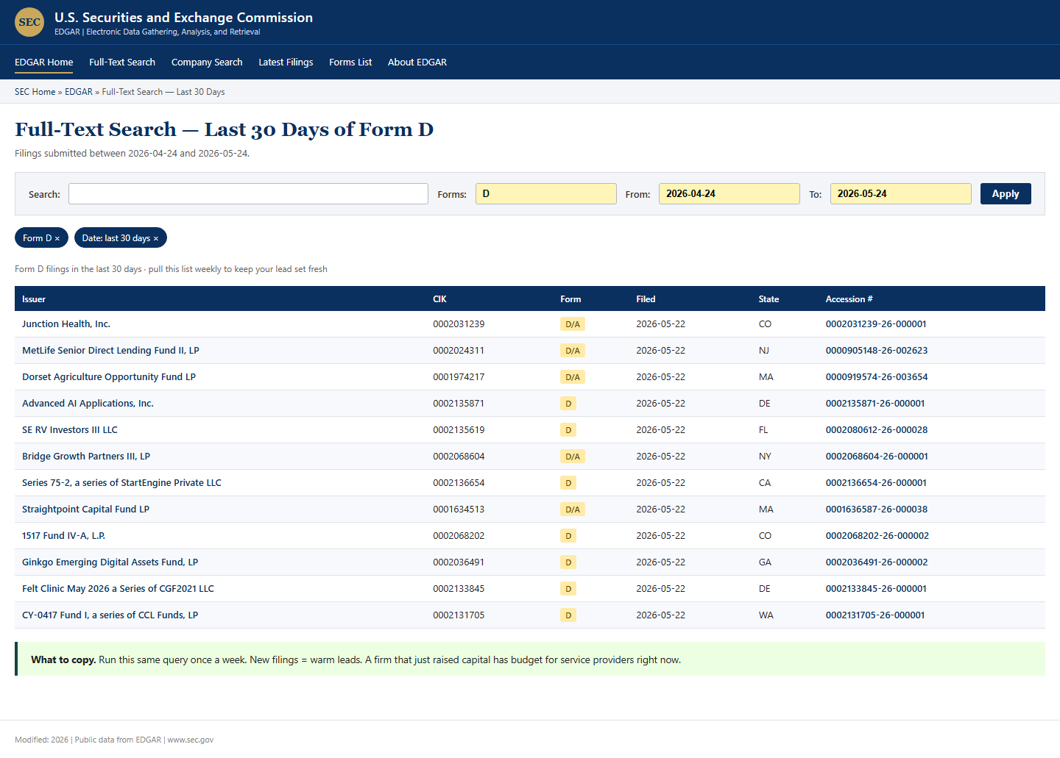
Task: Click CIK 0002068604 cell
Action: coord(459,457)
